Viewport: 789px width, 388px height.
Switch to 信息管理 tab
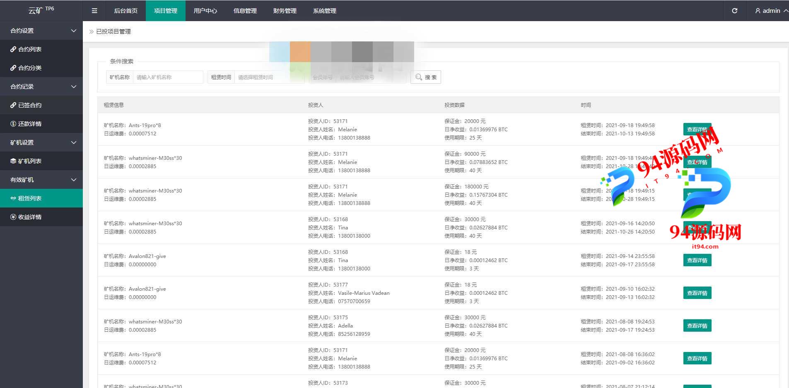(x=245, y=11)
